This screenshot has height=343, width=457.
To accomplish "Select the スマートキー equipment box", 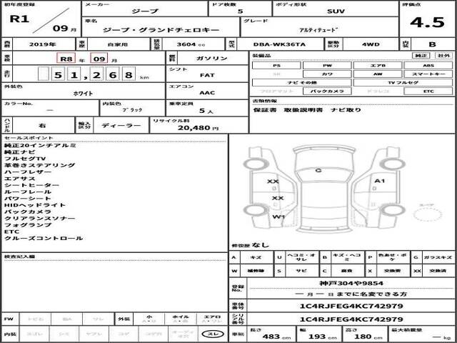I will (428, 74).
